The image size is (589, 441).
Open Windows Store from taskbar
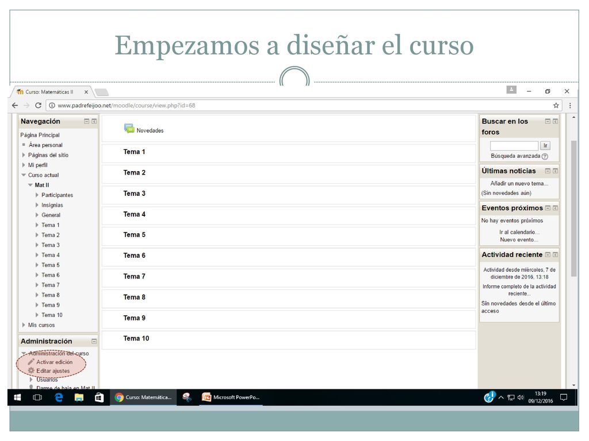99,397
